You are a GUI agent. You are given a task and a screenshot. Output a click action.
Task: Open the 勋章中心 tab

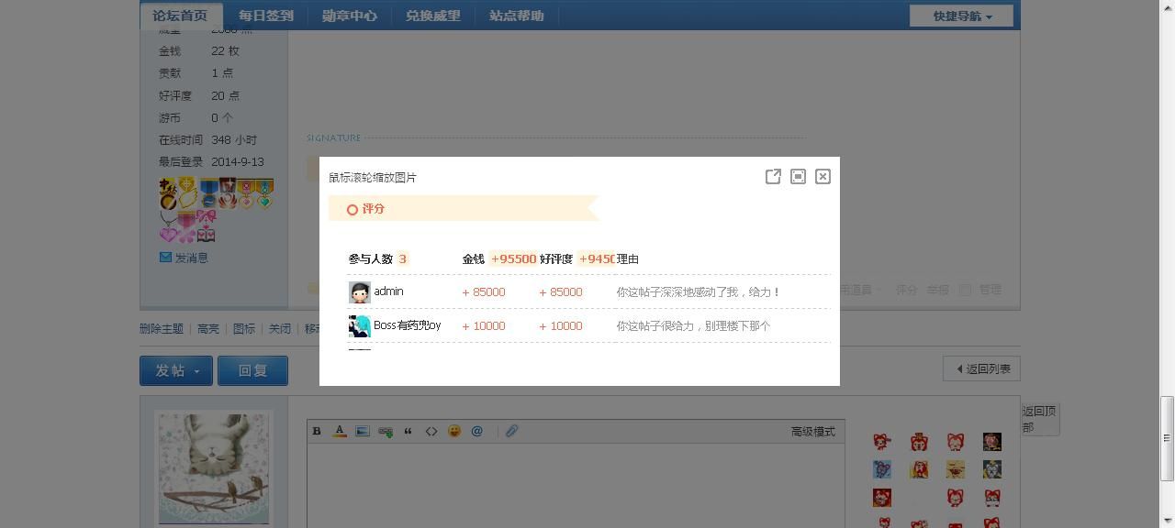[350, 16]
